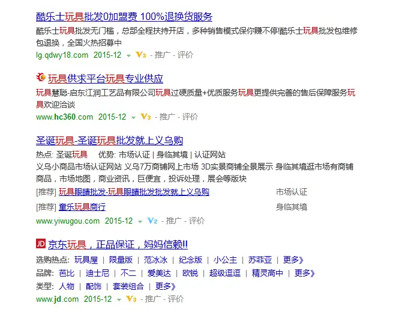Open the 苏菲亚 hot item link
Image resolution: width=393 pixels, height=312 pixels.
pos(260,260)
